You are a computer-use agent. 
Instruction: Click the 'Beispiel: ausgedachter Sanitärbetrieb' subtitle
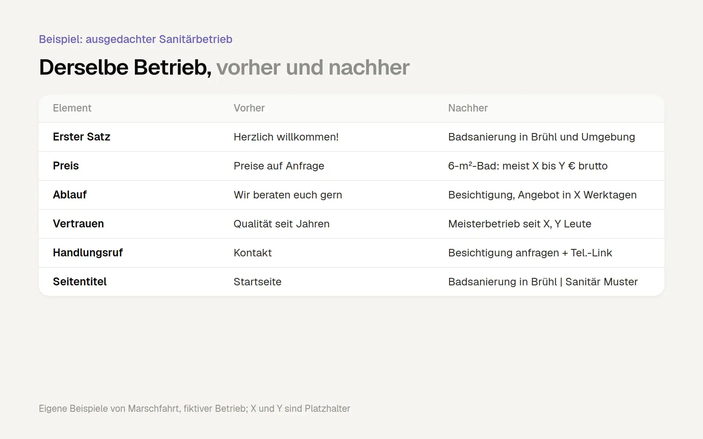pyautogui.click(x=135, y=39)
